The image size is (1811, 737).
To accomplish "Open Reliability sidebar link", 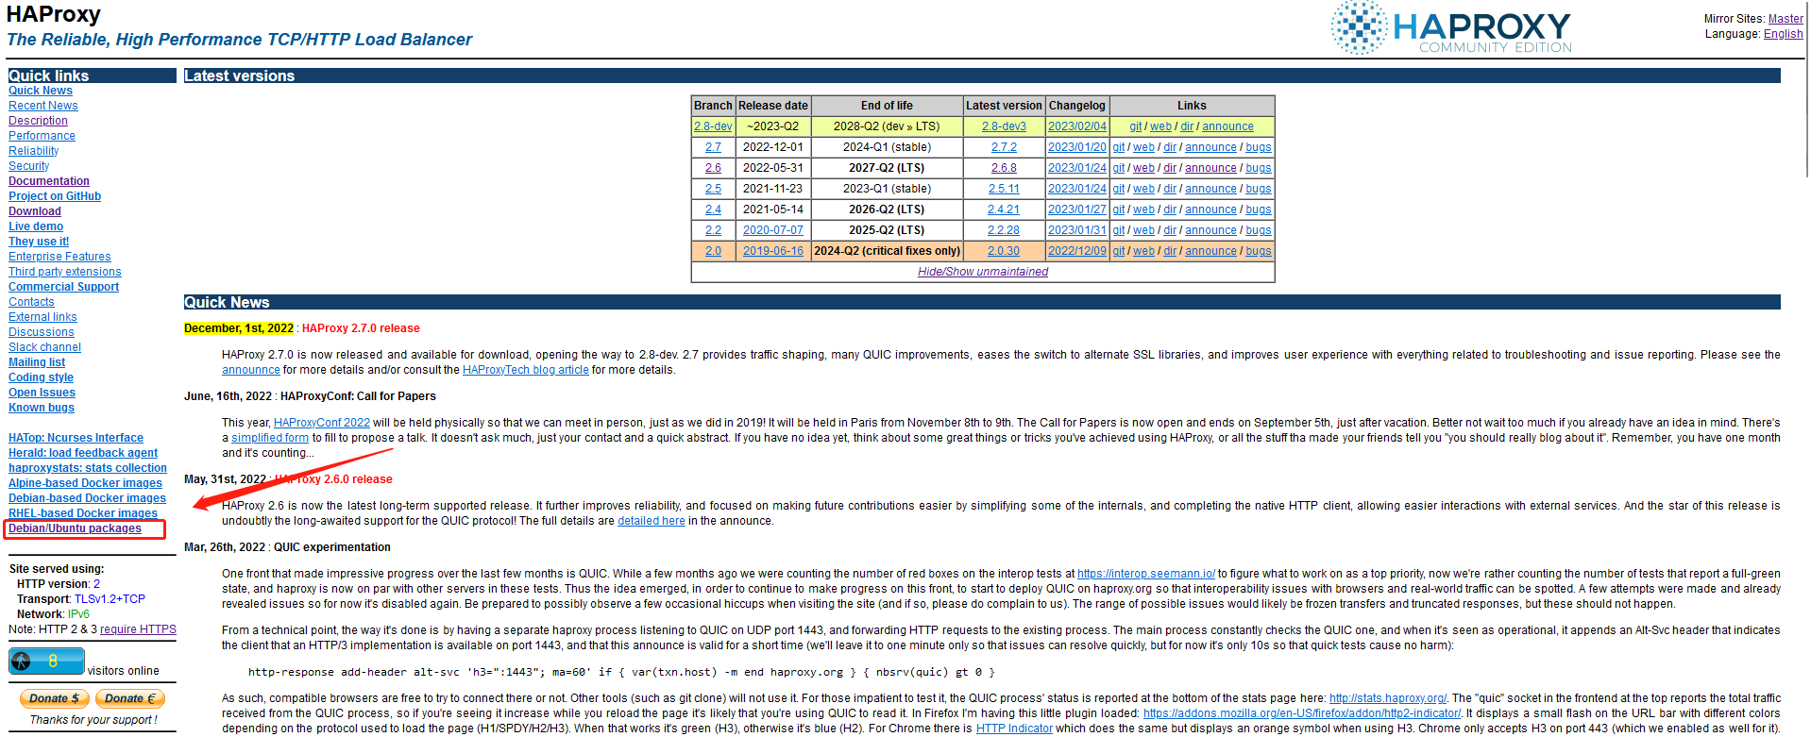I will coord(34,151).
